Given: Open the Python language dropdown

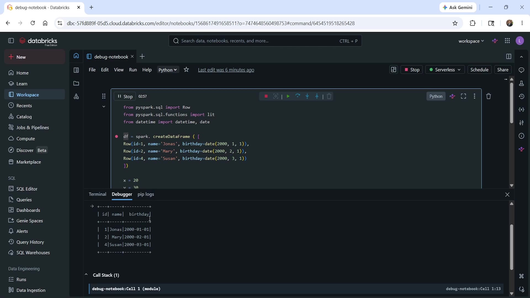Looking at the screenshot, I should [168, 70].
